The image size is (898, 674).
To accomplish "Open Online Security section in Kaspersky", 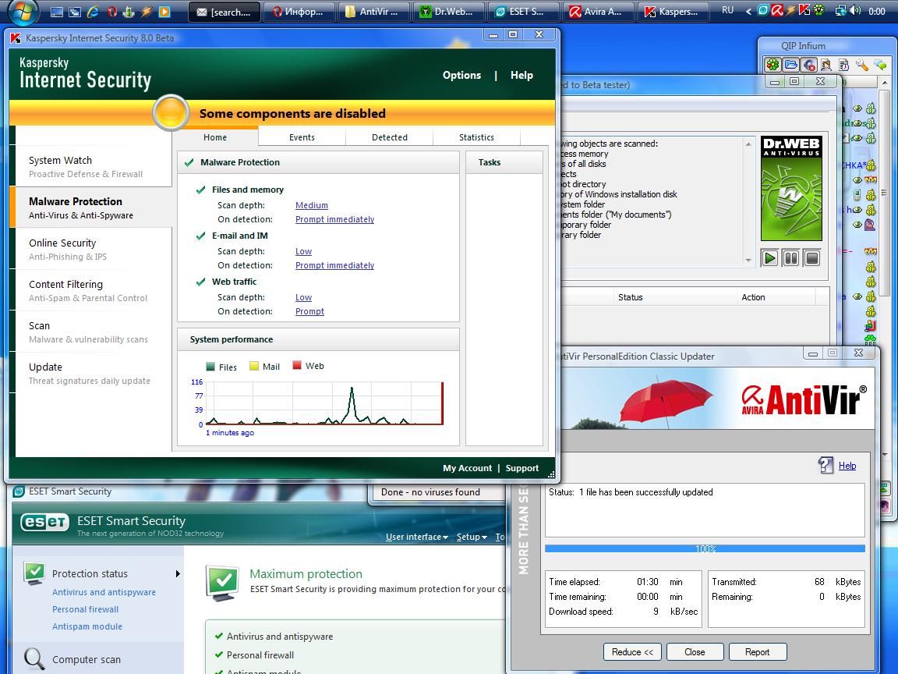I will [94, 250].
